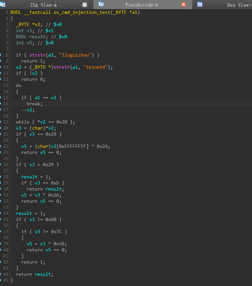Click the int v5 declaration on line 6
Screen dimensions: 252x286
pos(25,43)
